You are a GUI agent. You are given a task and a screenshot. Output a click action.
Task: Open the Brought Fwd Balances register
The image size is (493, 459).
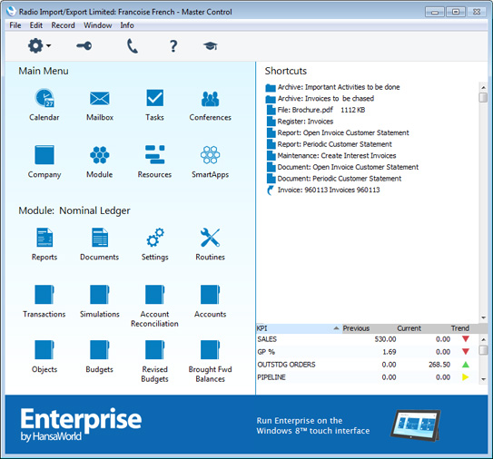[x=210, y=349]
